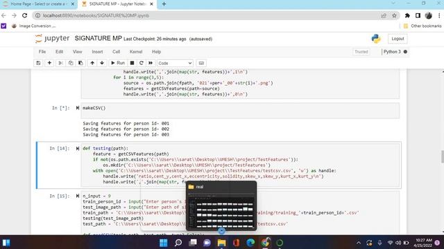Open File Explorer from taskbar
The height and width of the screenshot is (249, 444).
tap(221, 243)
